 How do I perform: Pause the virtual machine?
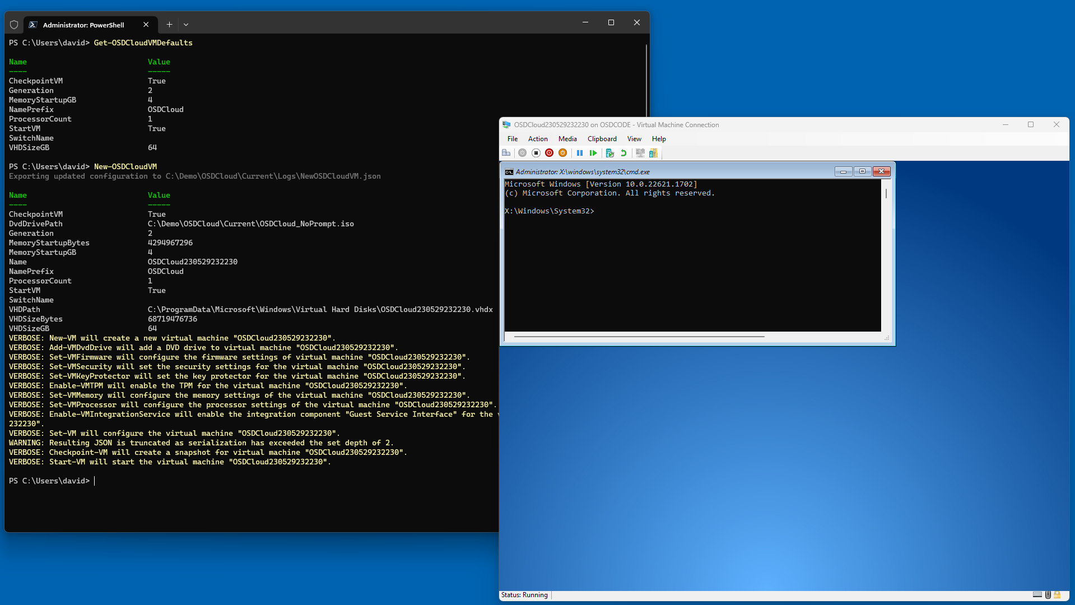click(x=580, y=153)
